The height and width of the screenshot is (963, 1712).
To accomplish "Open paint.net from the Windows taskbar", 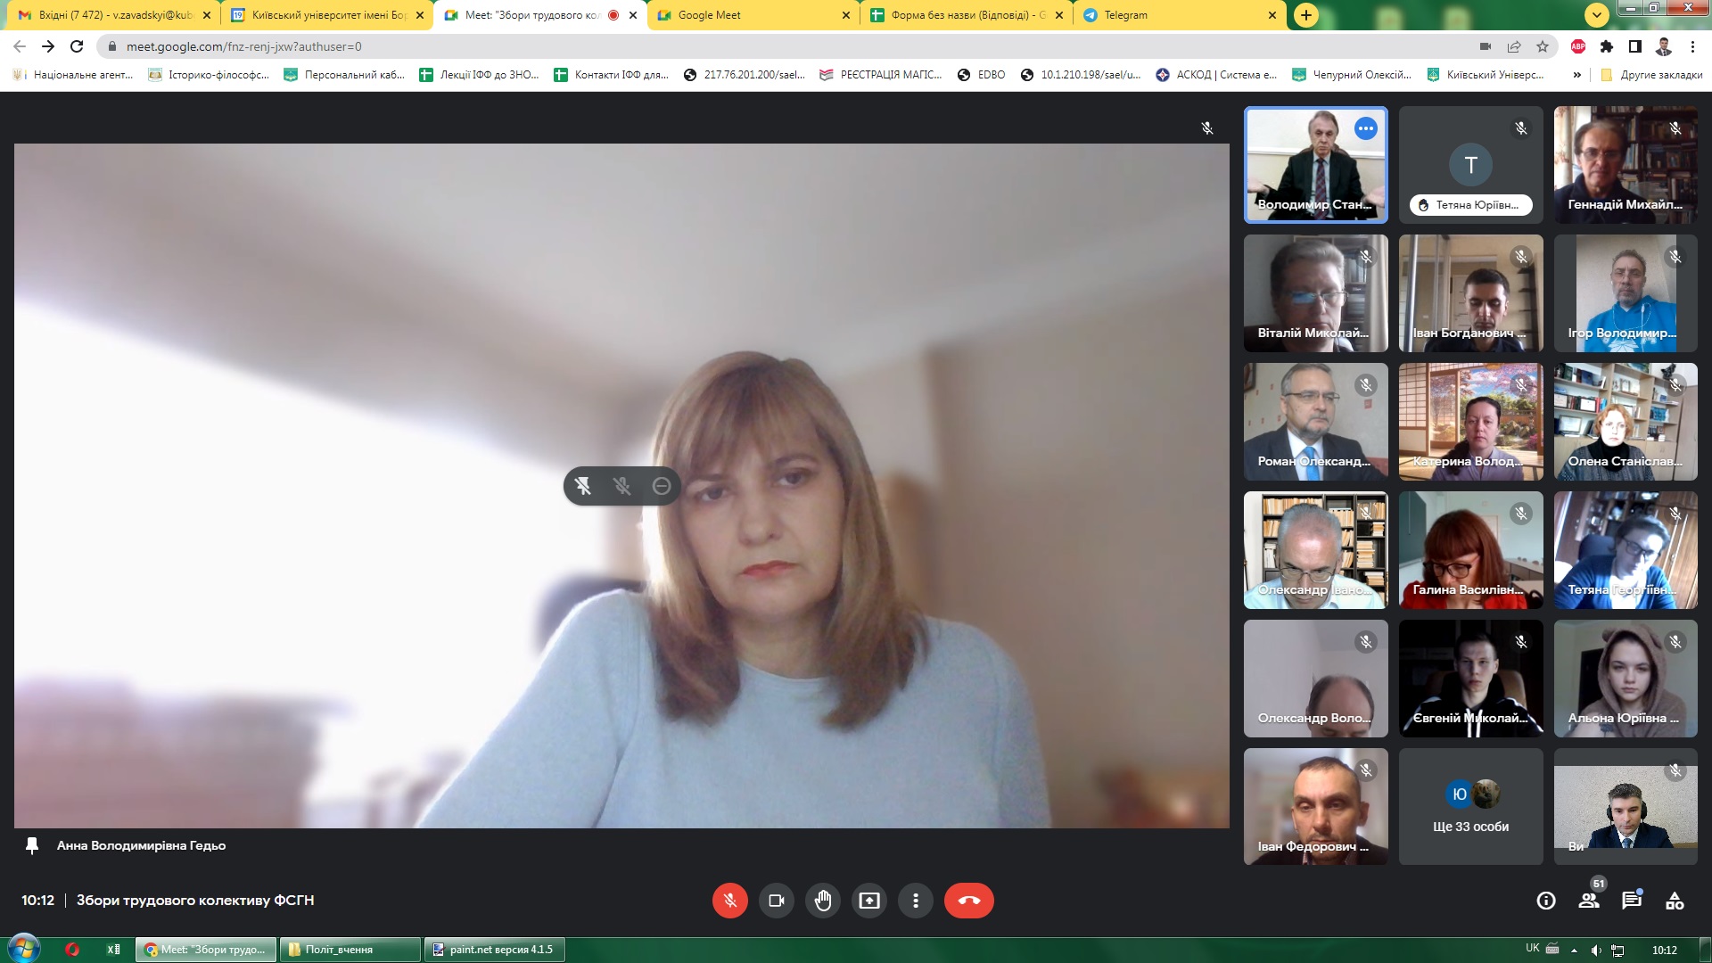I will coord(494,950).
